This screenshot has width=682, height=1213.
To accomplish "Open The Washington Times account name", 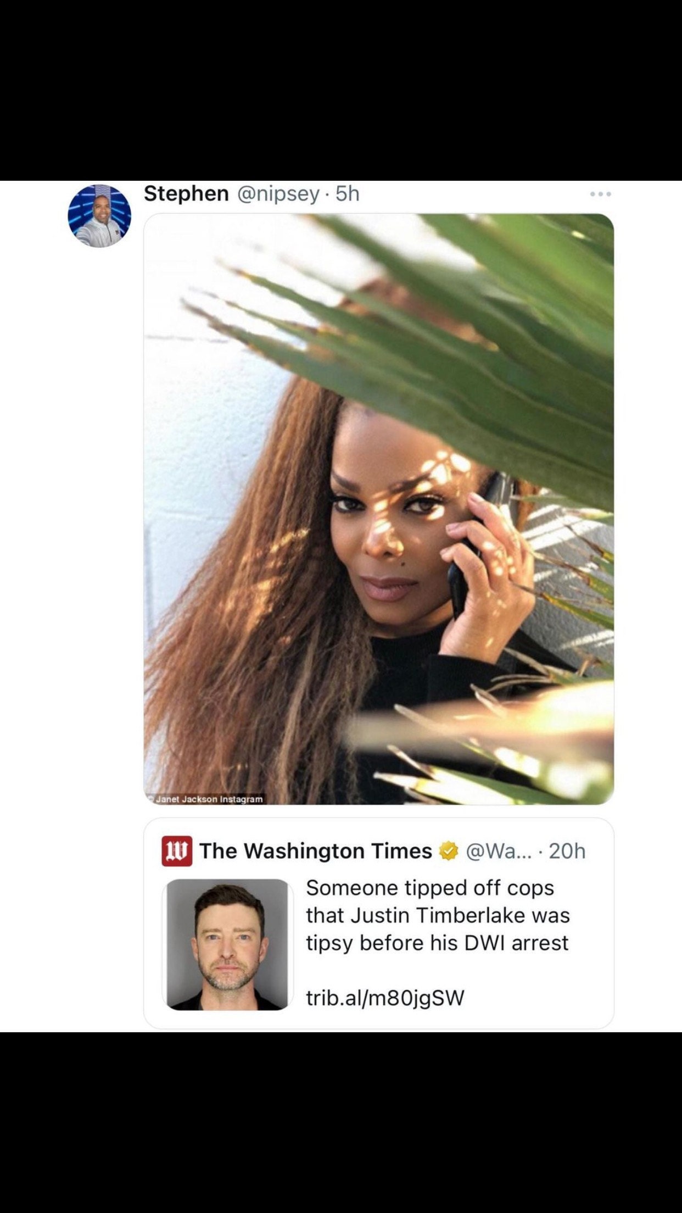I will (x=316, y=851).
